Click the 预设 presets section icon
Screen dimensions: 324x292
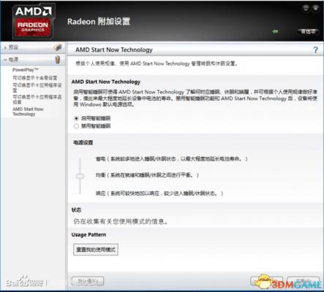tap(58, 47)
